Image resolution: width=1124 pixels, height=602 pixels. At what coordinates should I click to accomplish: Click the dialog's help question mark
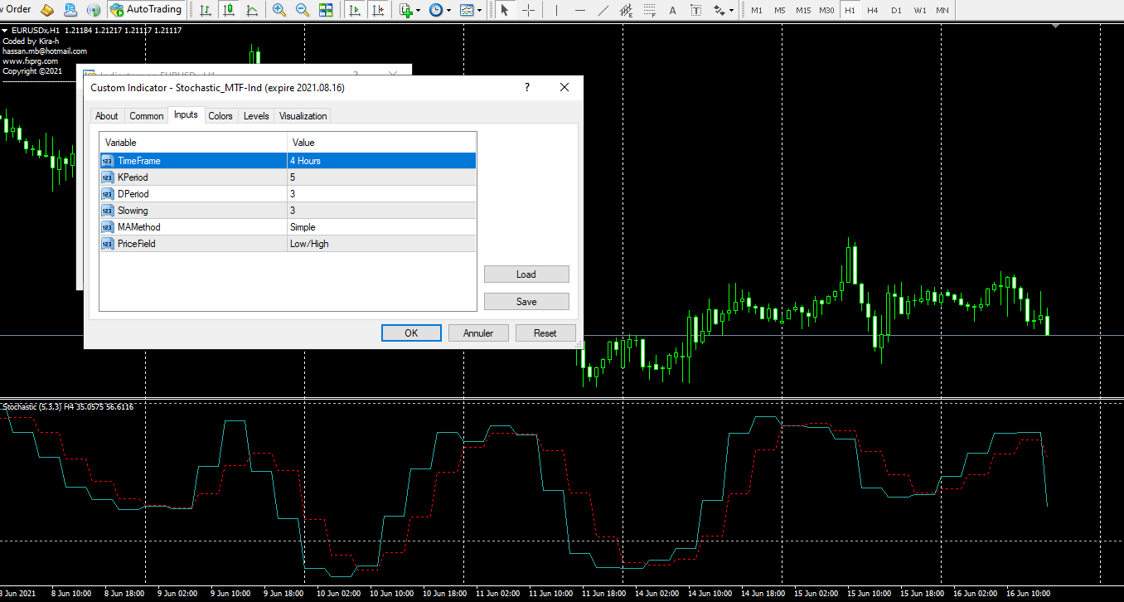click(527, 88)
